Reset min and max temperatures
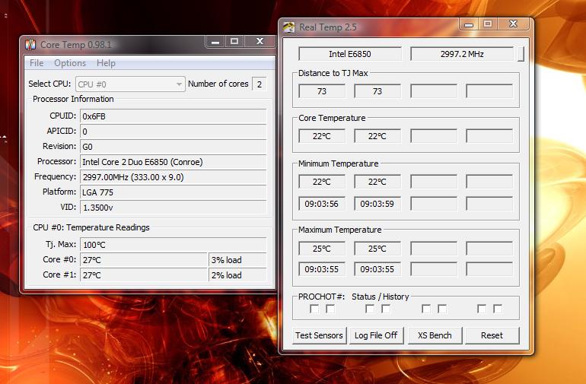This screenshot has height=384, width=586. pyautogui.click(x=492, y=335)
